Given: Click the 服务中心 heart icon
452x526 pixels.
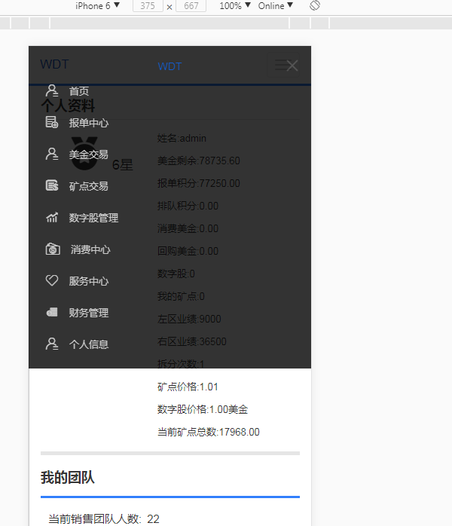Looking at the screenshot, I should click(52, 280).
